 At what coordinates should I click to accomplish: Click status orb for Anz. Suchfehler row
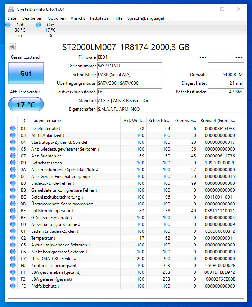tap(13, 156)
